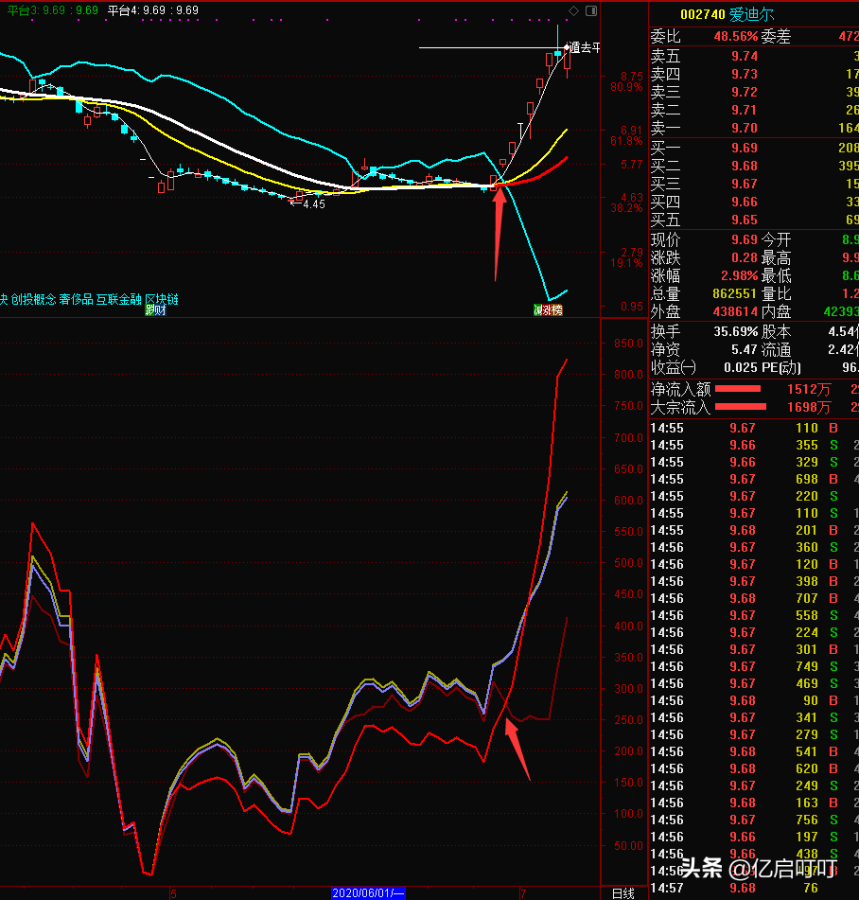
Task: Click the 涨跌榜 badge at chart bottom
Action: (548, 310)
